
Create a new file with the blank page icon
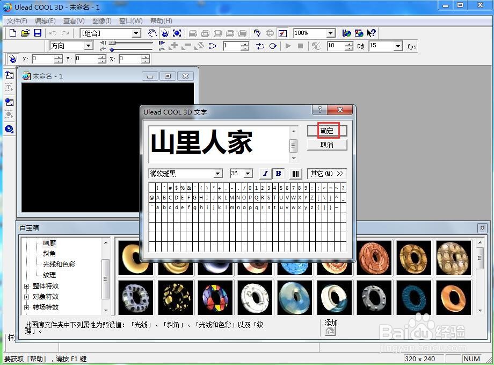12,33
